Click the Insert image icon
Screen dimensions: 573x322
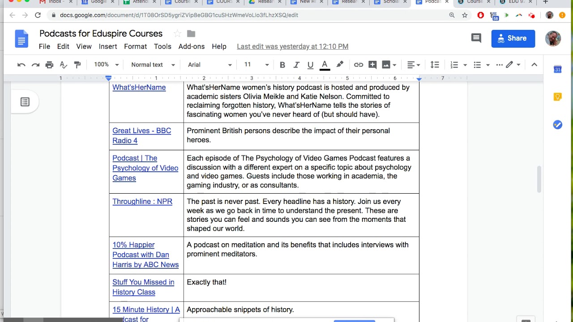(386, 65)
